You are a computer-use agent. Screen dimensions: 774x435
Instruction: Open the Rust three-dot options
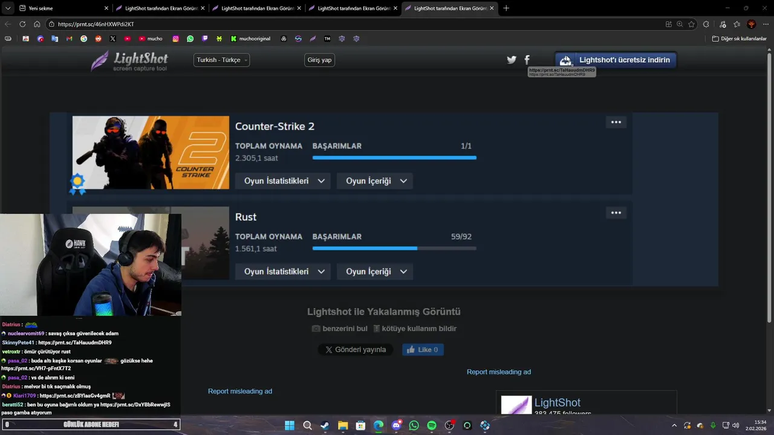[x=616, y=213]
